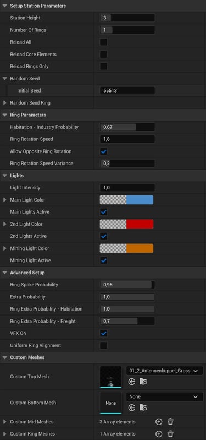Browse to Custom Top Mesh in Content Browser

(x=143, y=382)
